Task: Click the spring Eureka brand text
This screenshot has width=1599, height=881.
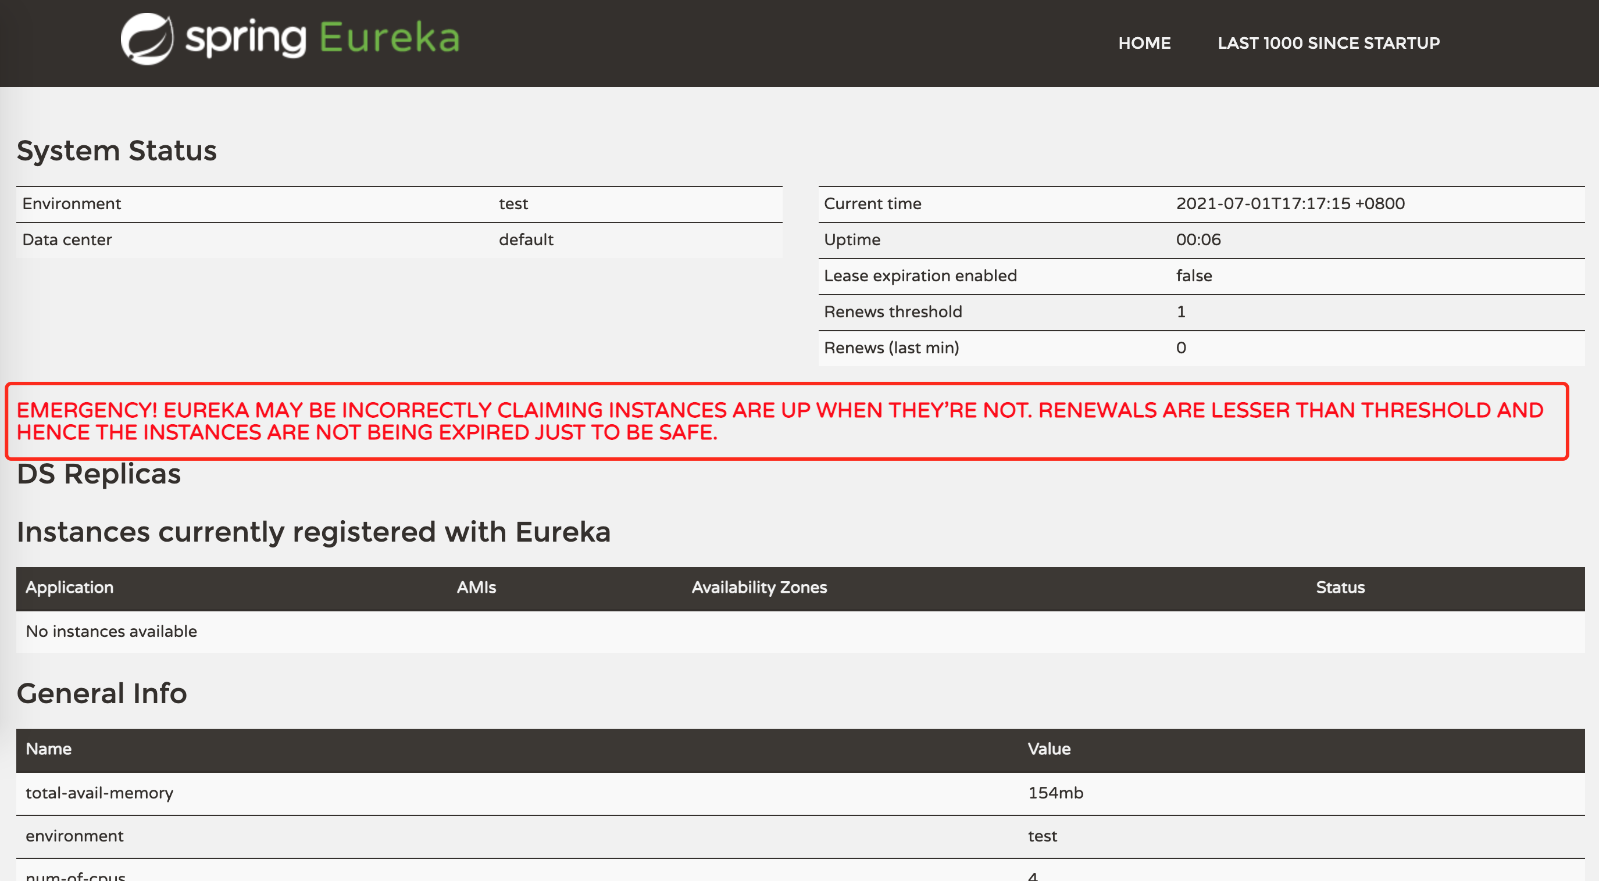Action: (x=323, y=38)
